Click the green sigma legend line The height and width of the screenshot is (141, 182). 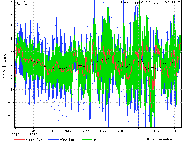point(87,139)
